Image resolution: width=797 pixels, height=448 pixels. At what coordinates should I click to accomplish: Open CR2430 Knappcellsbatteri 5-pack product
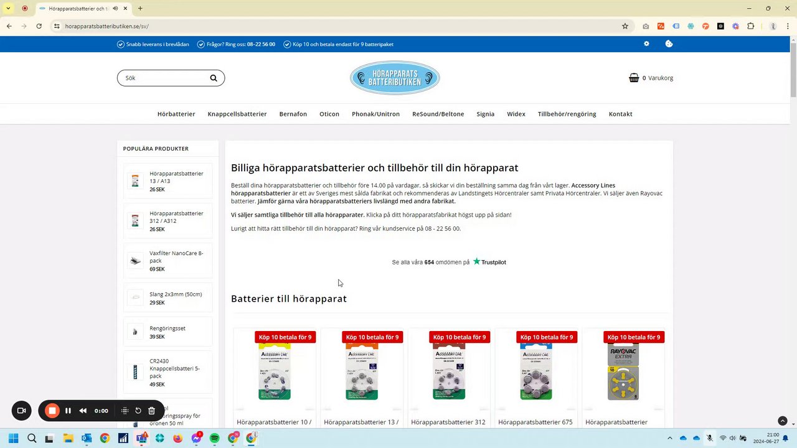pyautogui.click(x=168, y=372)
